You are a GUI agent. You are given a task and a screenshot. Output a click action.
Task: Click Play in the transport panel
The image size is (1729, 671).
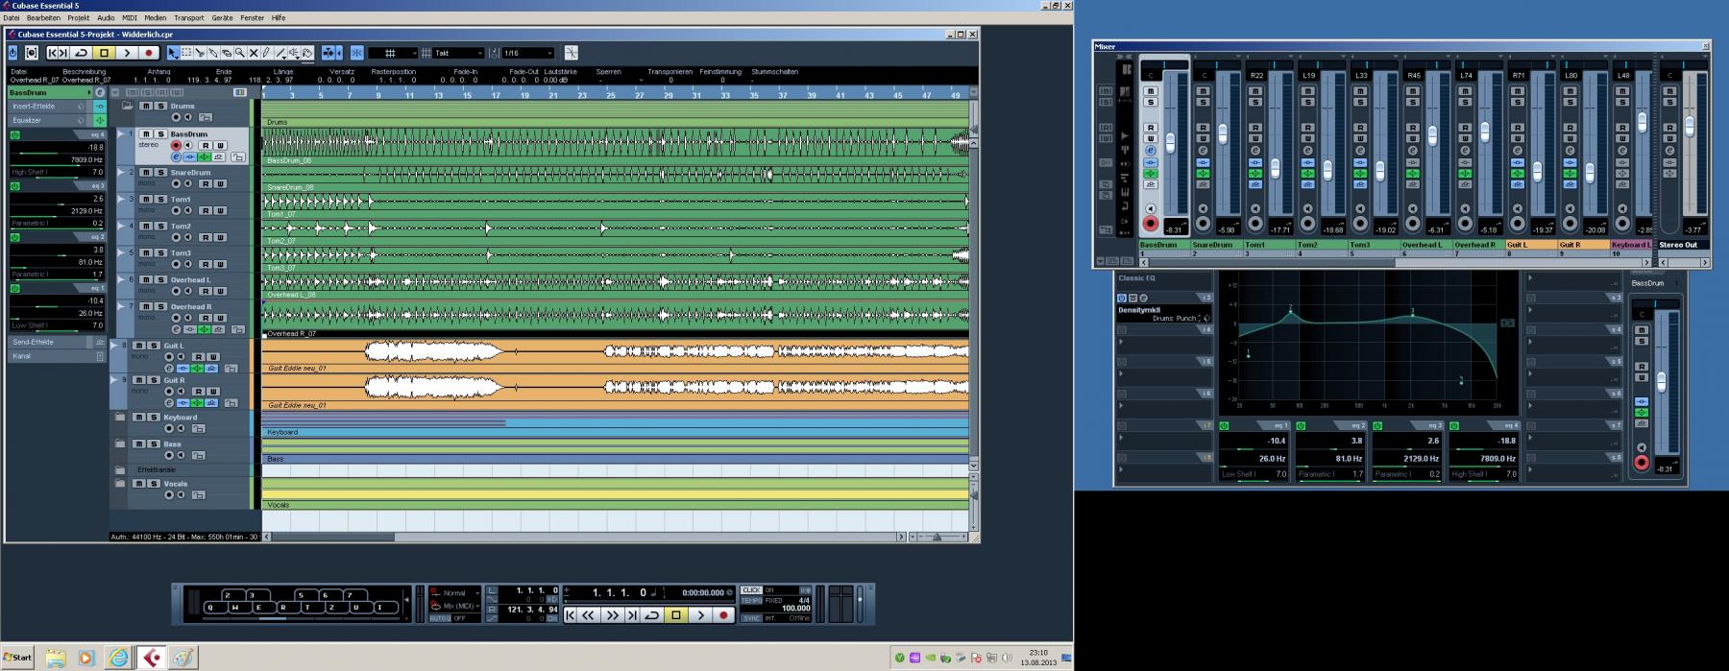point(700,615)
